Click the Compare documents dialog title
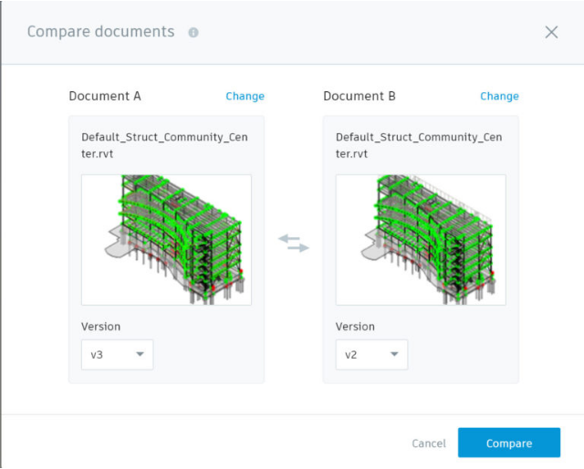 click(100, 32)
